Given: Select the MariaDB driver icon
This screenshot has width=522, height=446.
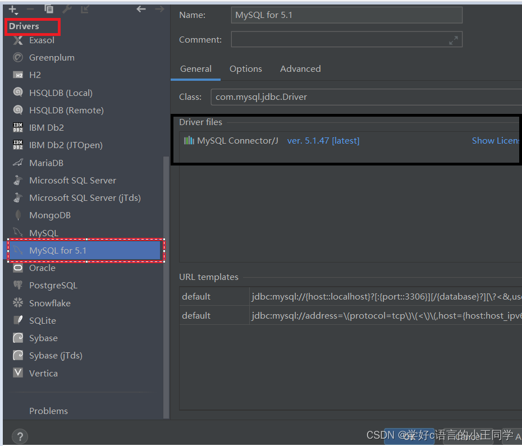Looking at the screenshot, I should [x=18, y=163].
